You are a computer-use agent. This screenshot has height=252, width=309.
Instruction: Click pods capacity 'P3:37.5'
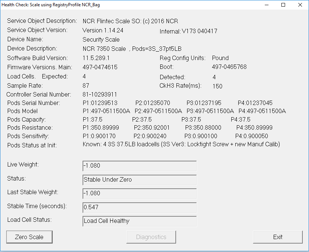click(191, 119)
